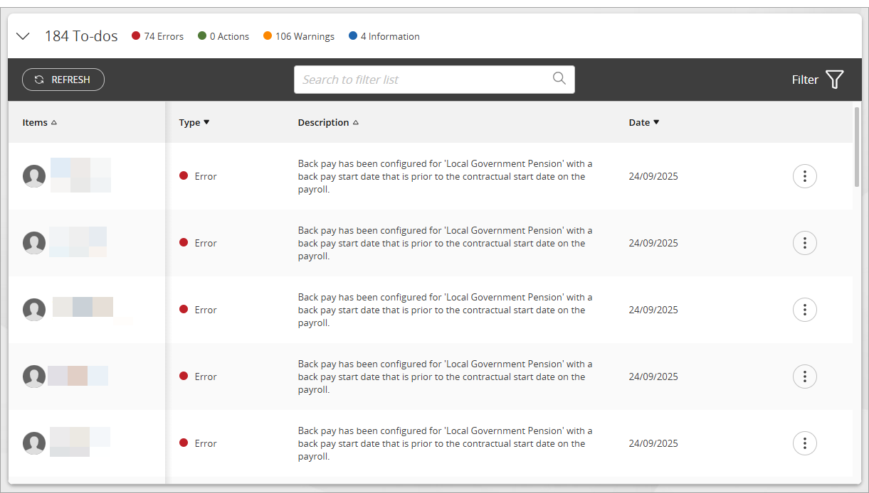Open three-dot menu for second error row
Screen dimensions: 869x493
804,243
